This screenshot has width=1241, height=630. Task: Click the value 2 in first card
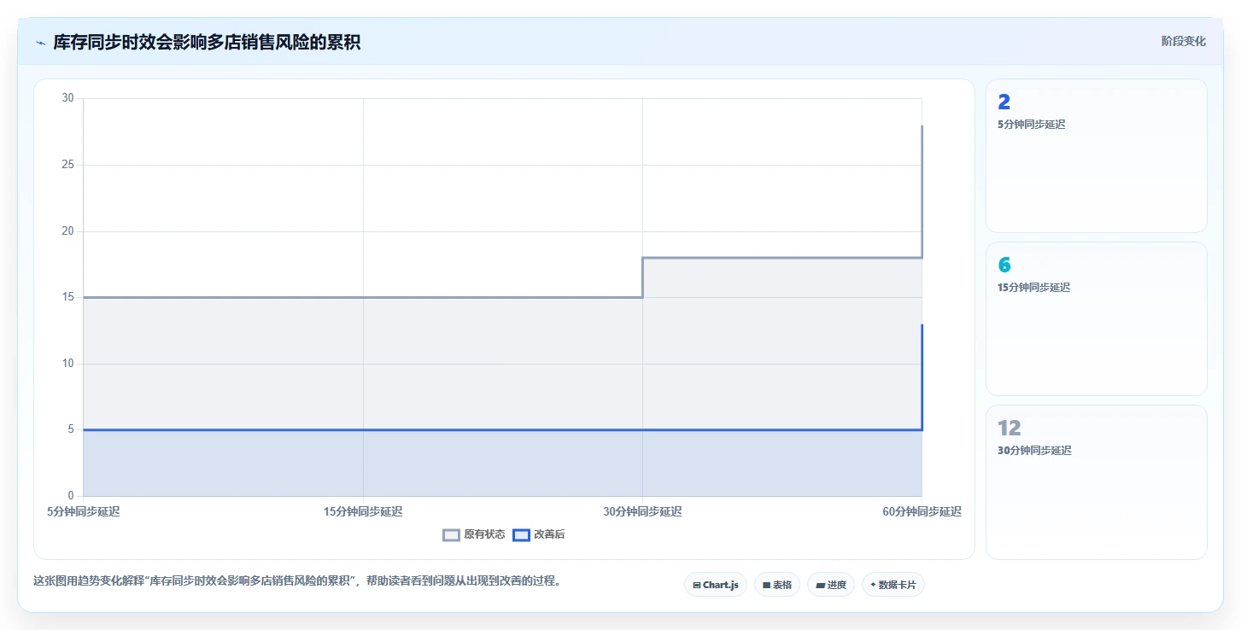pos(1004,102)
